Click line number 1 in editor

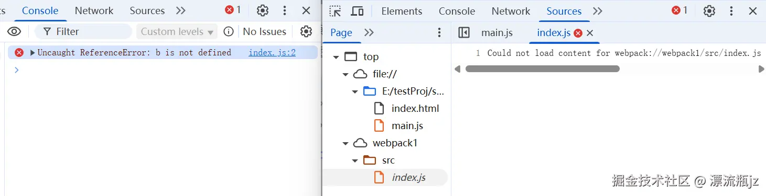478,53
